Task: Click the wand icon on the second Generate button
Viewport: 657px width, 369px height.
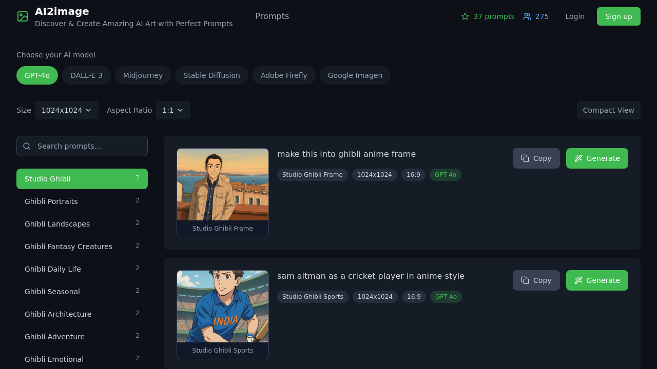Action: tap(578, 280)
